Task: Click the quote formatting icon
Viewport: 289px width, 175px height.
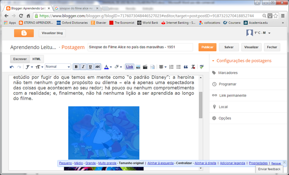Action: [186, 67]
